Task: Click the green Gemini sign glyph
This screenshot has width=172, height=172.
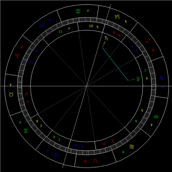Action: coord(26,131)
